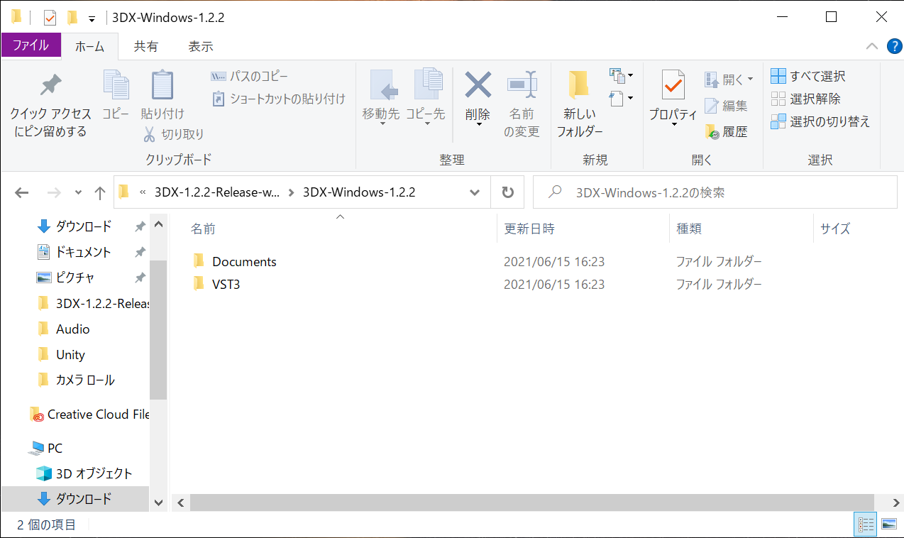Click the Forward navigation arrow
The image size is (904, 538).
pos(54,192)
